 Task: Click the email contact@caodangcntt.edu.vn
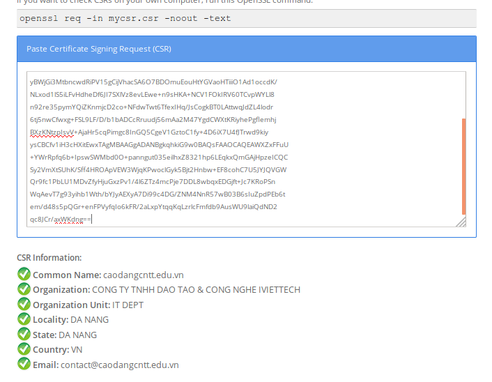coord(120,365)
